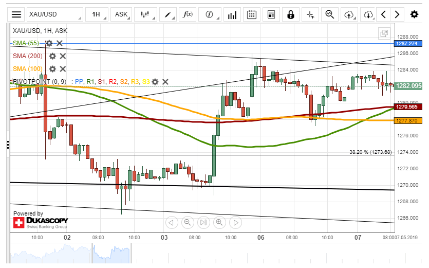Select the pencil drawing tools
The height and width of the screenshot is (268, 429).
[x=167, y=14]
